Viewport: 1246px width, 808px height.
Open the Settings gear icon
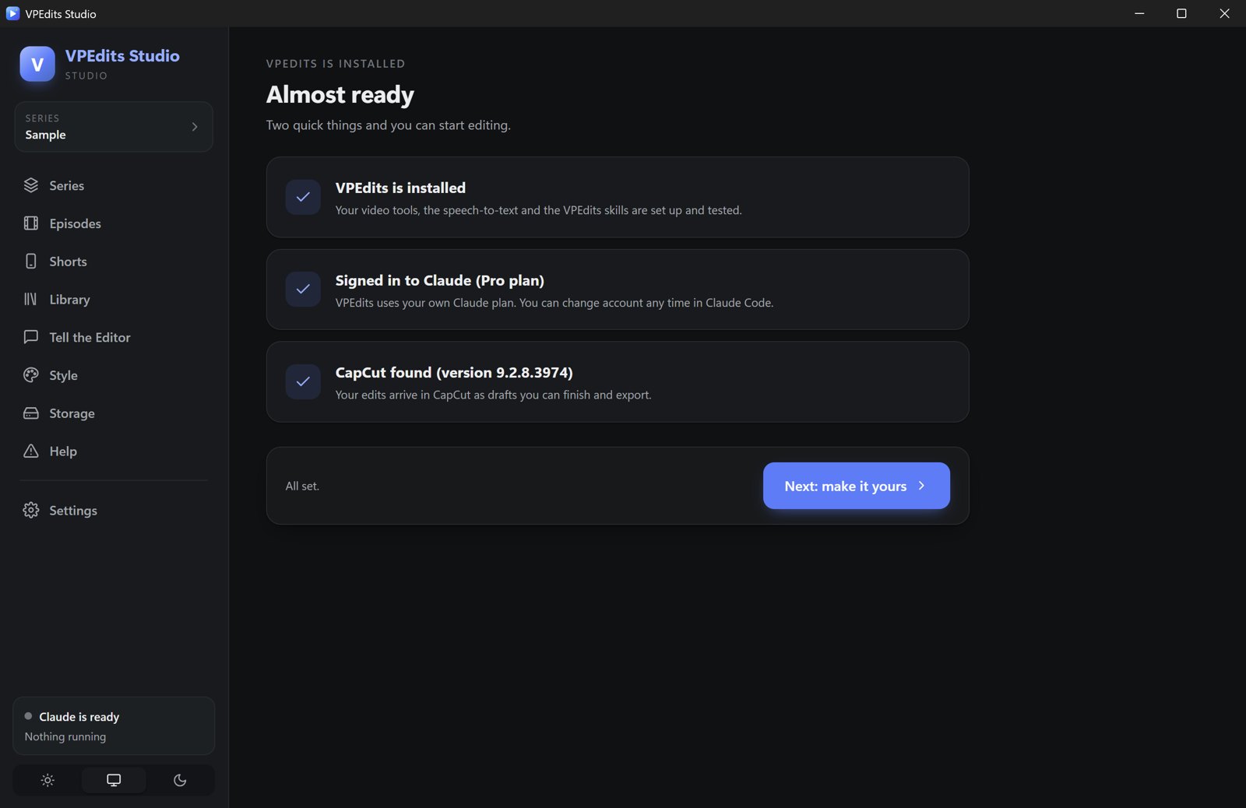tap(31, 510)
